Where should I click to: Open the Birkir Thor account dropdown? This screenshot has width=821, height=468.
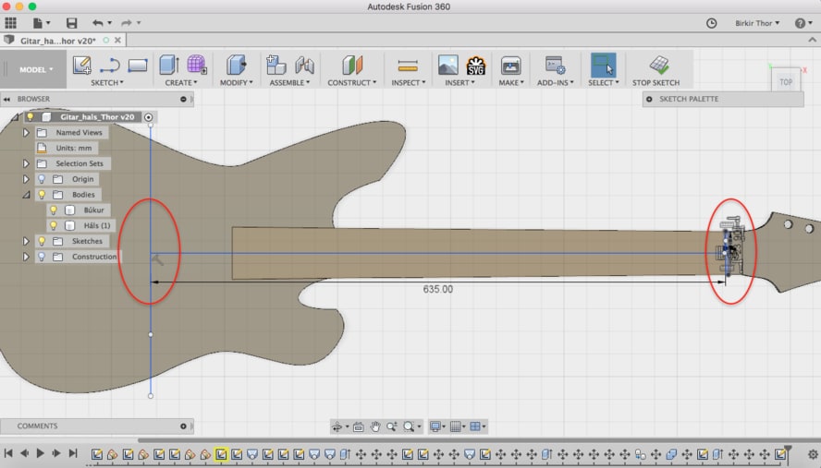757,23
